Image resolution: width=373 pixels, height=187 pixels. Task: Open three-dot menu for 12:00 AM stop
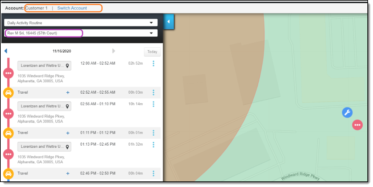(x=153, y=64)
